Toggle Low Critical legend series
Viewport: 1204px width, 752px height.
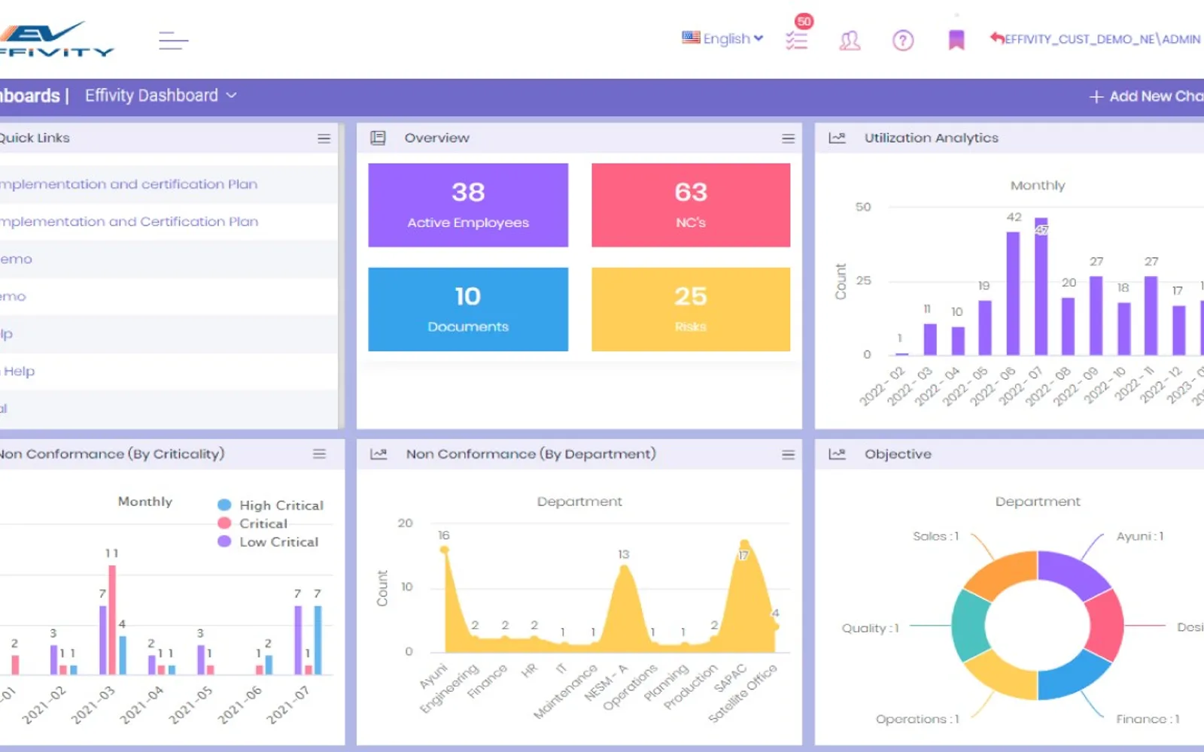[x=269, y=541]
